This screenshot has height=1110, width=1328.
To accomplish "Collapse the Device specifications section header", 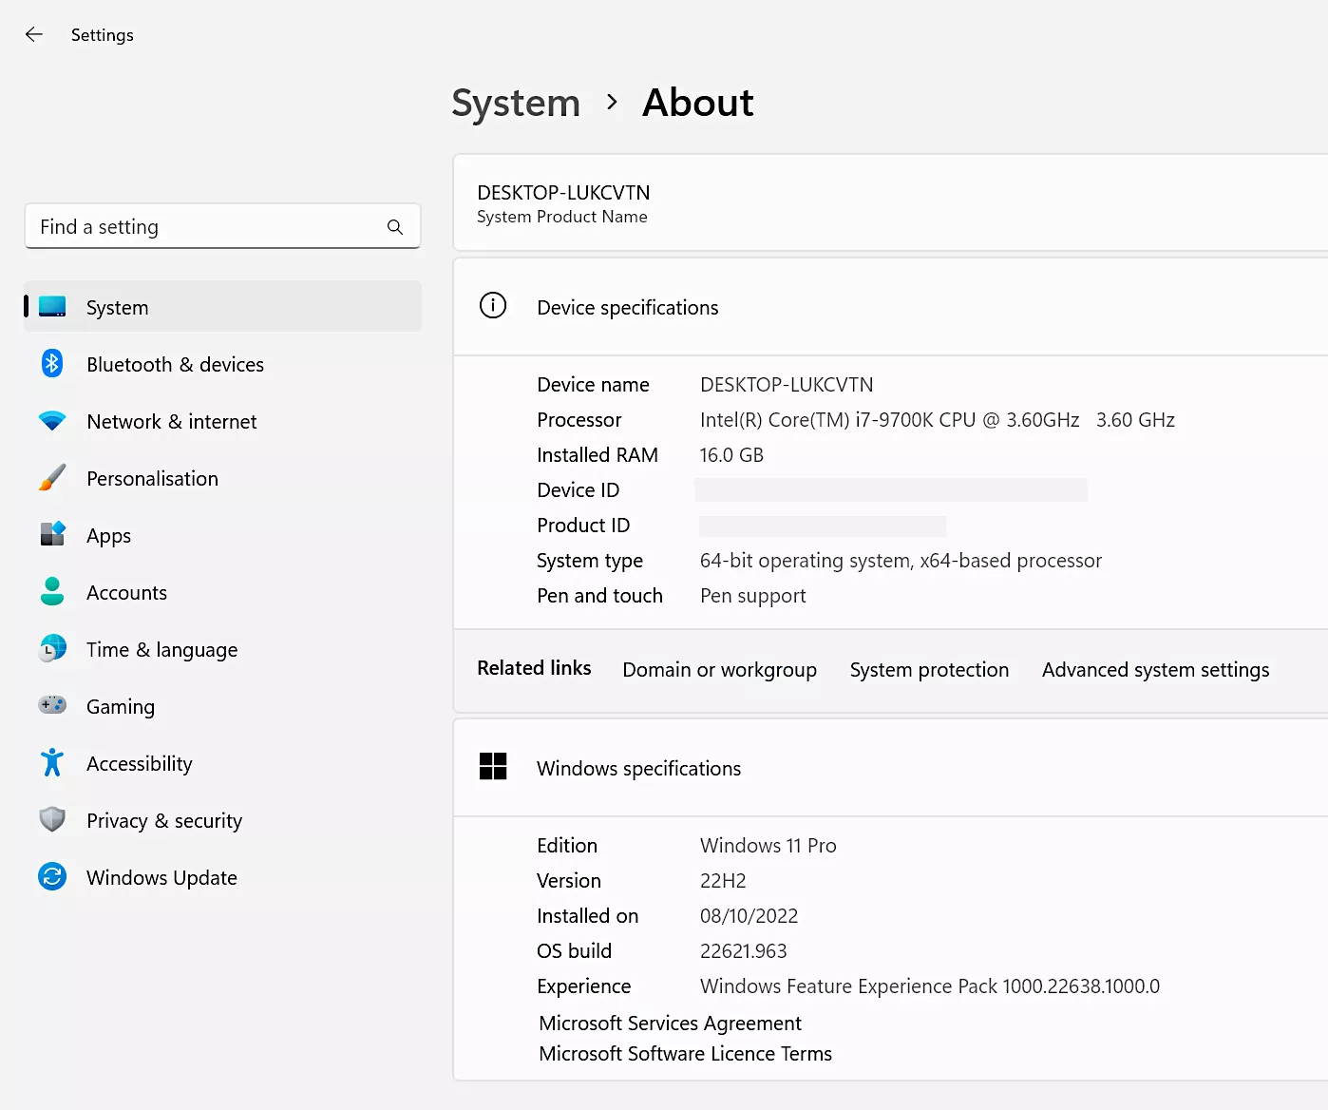I will coord(891,307).
